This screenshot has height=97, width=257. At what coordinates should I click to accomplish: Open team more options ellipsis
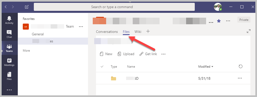[81, 27]
